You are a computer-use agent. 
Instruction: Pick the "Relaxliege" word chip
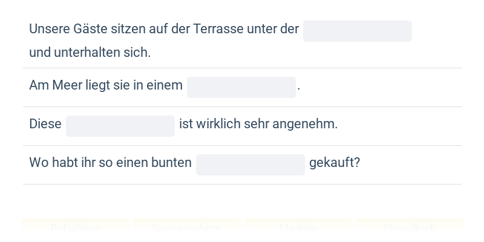(x=76, y=228)
